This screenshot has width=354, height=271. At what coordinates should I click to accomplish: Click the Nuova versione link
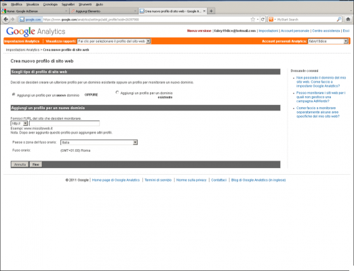pos(199,30)
